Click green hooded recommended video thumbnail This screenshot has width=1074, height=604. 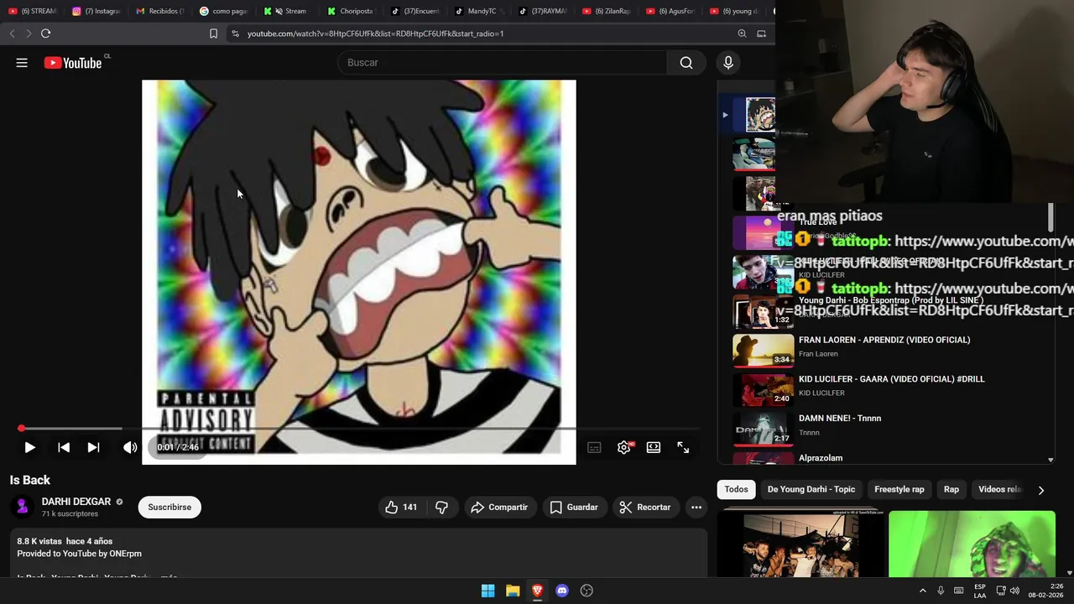pos(972,544)
